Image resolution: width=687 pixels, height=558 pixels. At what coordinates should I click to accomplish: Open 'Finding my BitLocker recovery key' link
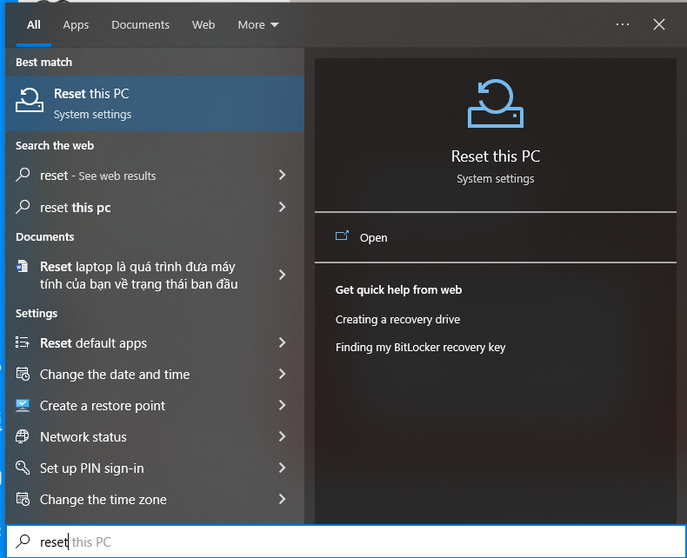click(421, 348)
